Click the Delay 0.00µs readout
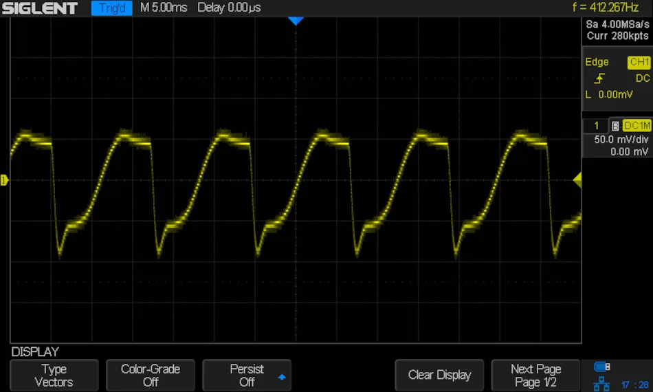 coord(229,8)
